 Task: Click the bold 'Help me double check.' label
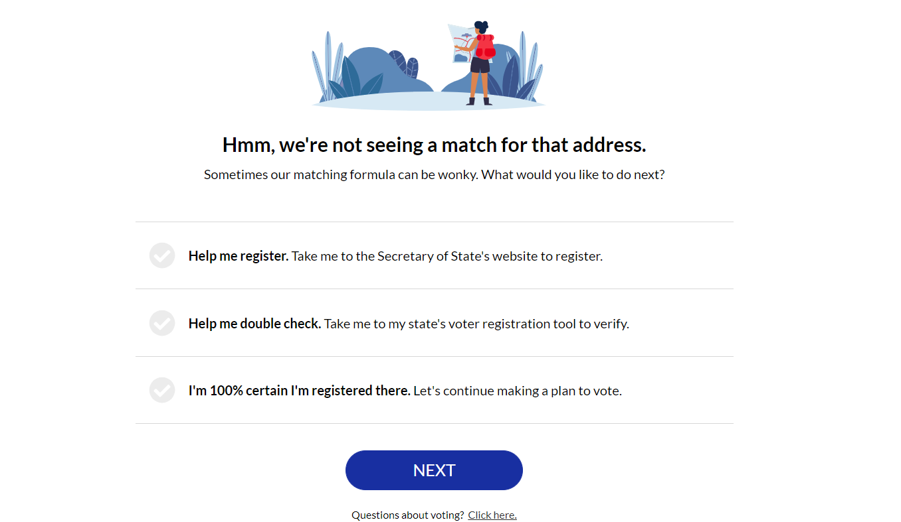[255, 324]
